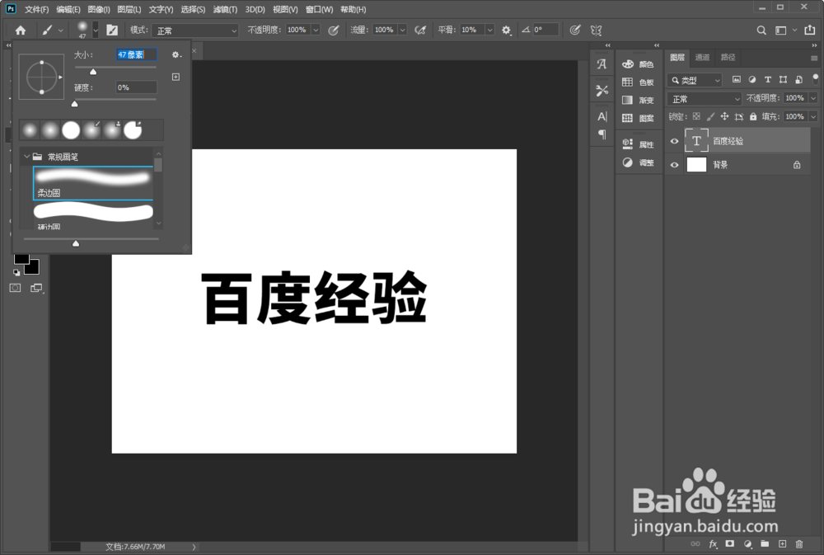Open the tools-and-wrench panel icon
The height and width of the screenshot is (555, 824).
coord(602,91)
